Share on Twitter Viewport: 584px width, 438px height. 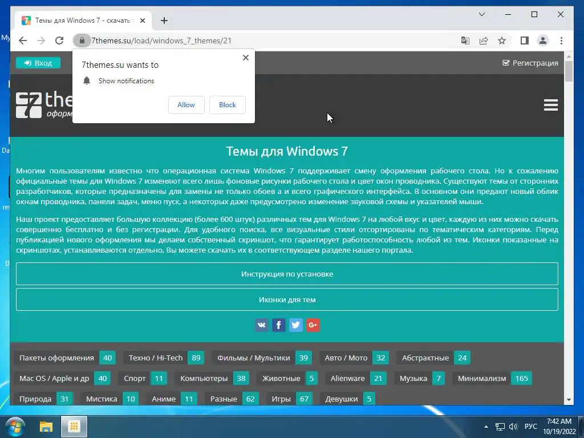coord(296,325)
